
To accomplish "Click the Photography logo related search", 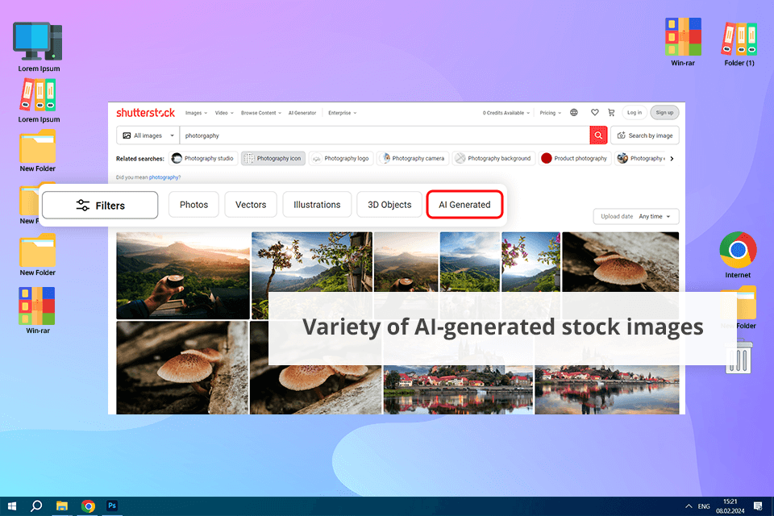I will [341, 159].
